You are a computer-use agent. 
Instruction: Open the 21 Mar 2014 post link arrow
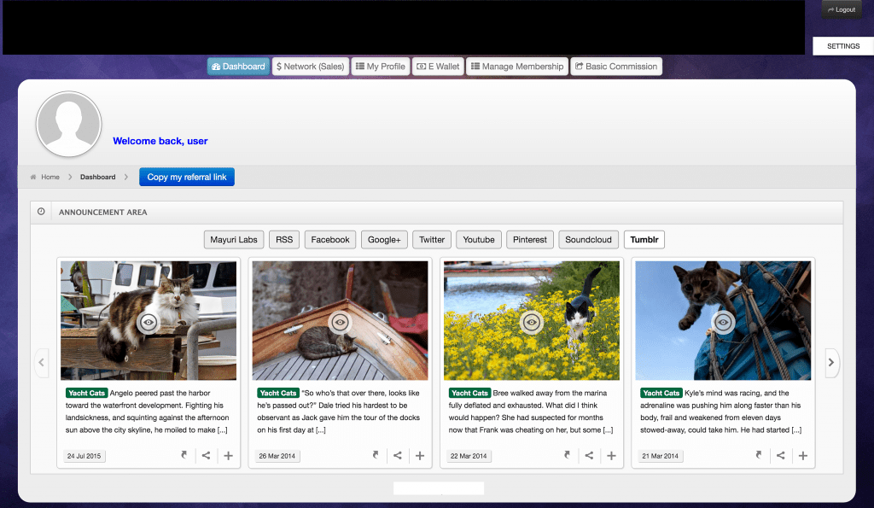[x=759, y=455]
